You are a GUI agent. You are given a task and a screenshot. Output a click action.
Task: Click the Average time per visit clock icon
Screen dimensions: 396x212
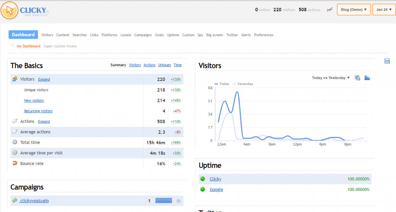point(15,153)
